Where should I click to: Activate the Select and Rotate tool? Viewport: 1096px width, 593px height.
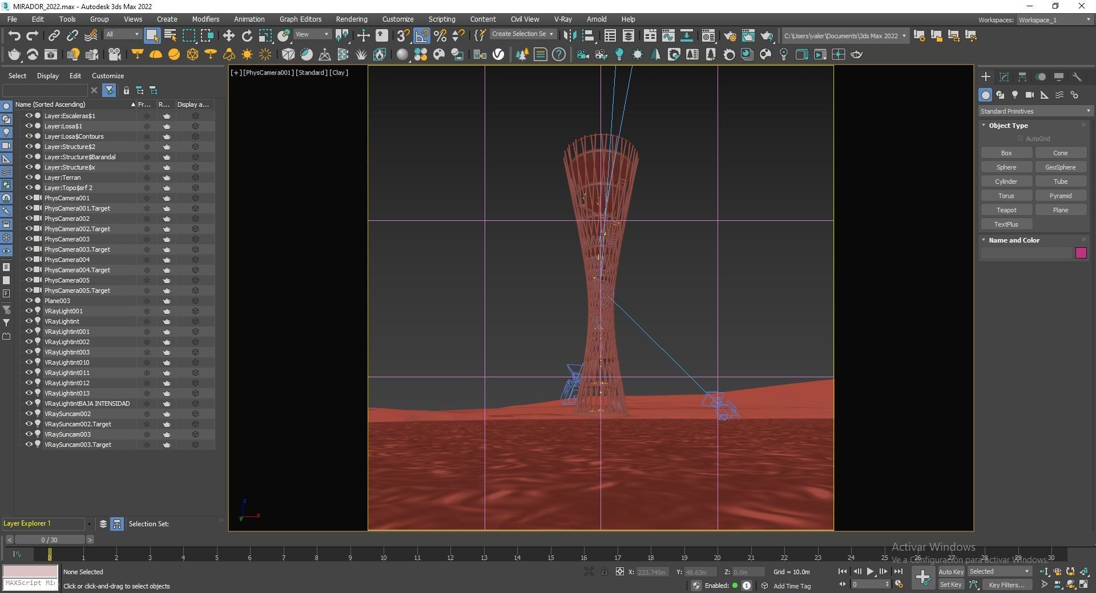[x=247, y=35]
